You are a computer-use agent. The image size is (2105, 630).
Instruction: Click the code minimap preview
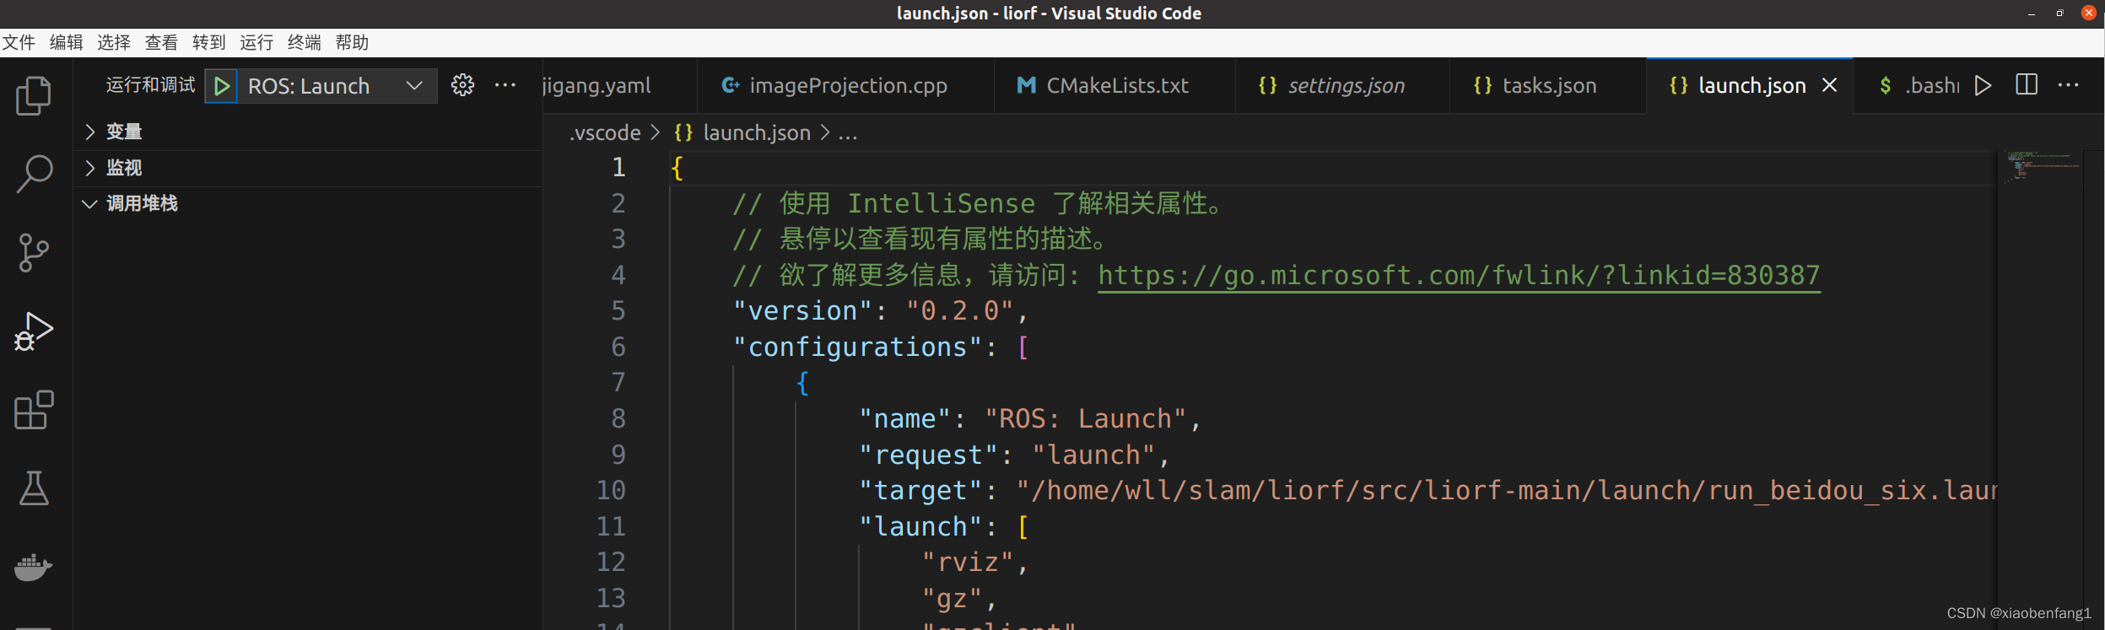pos(2041,166)
